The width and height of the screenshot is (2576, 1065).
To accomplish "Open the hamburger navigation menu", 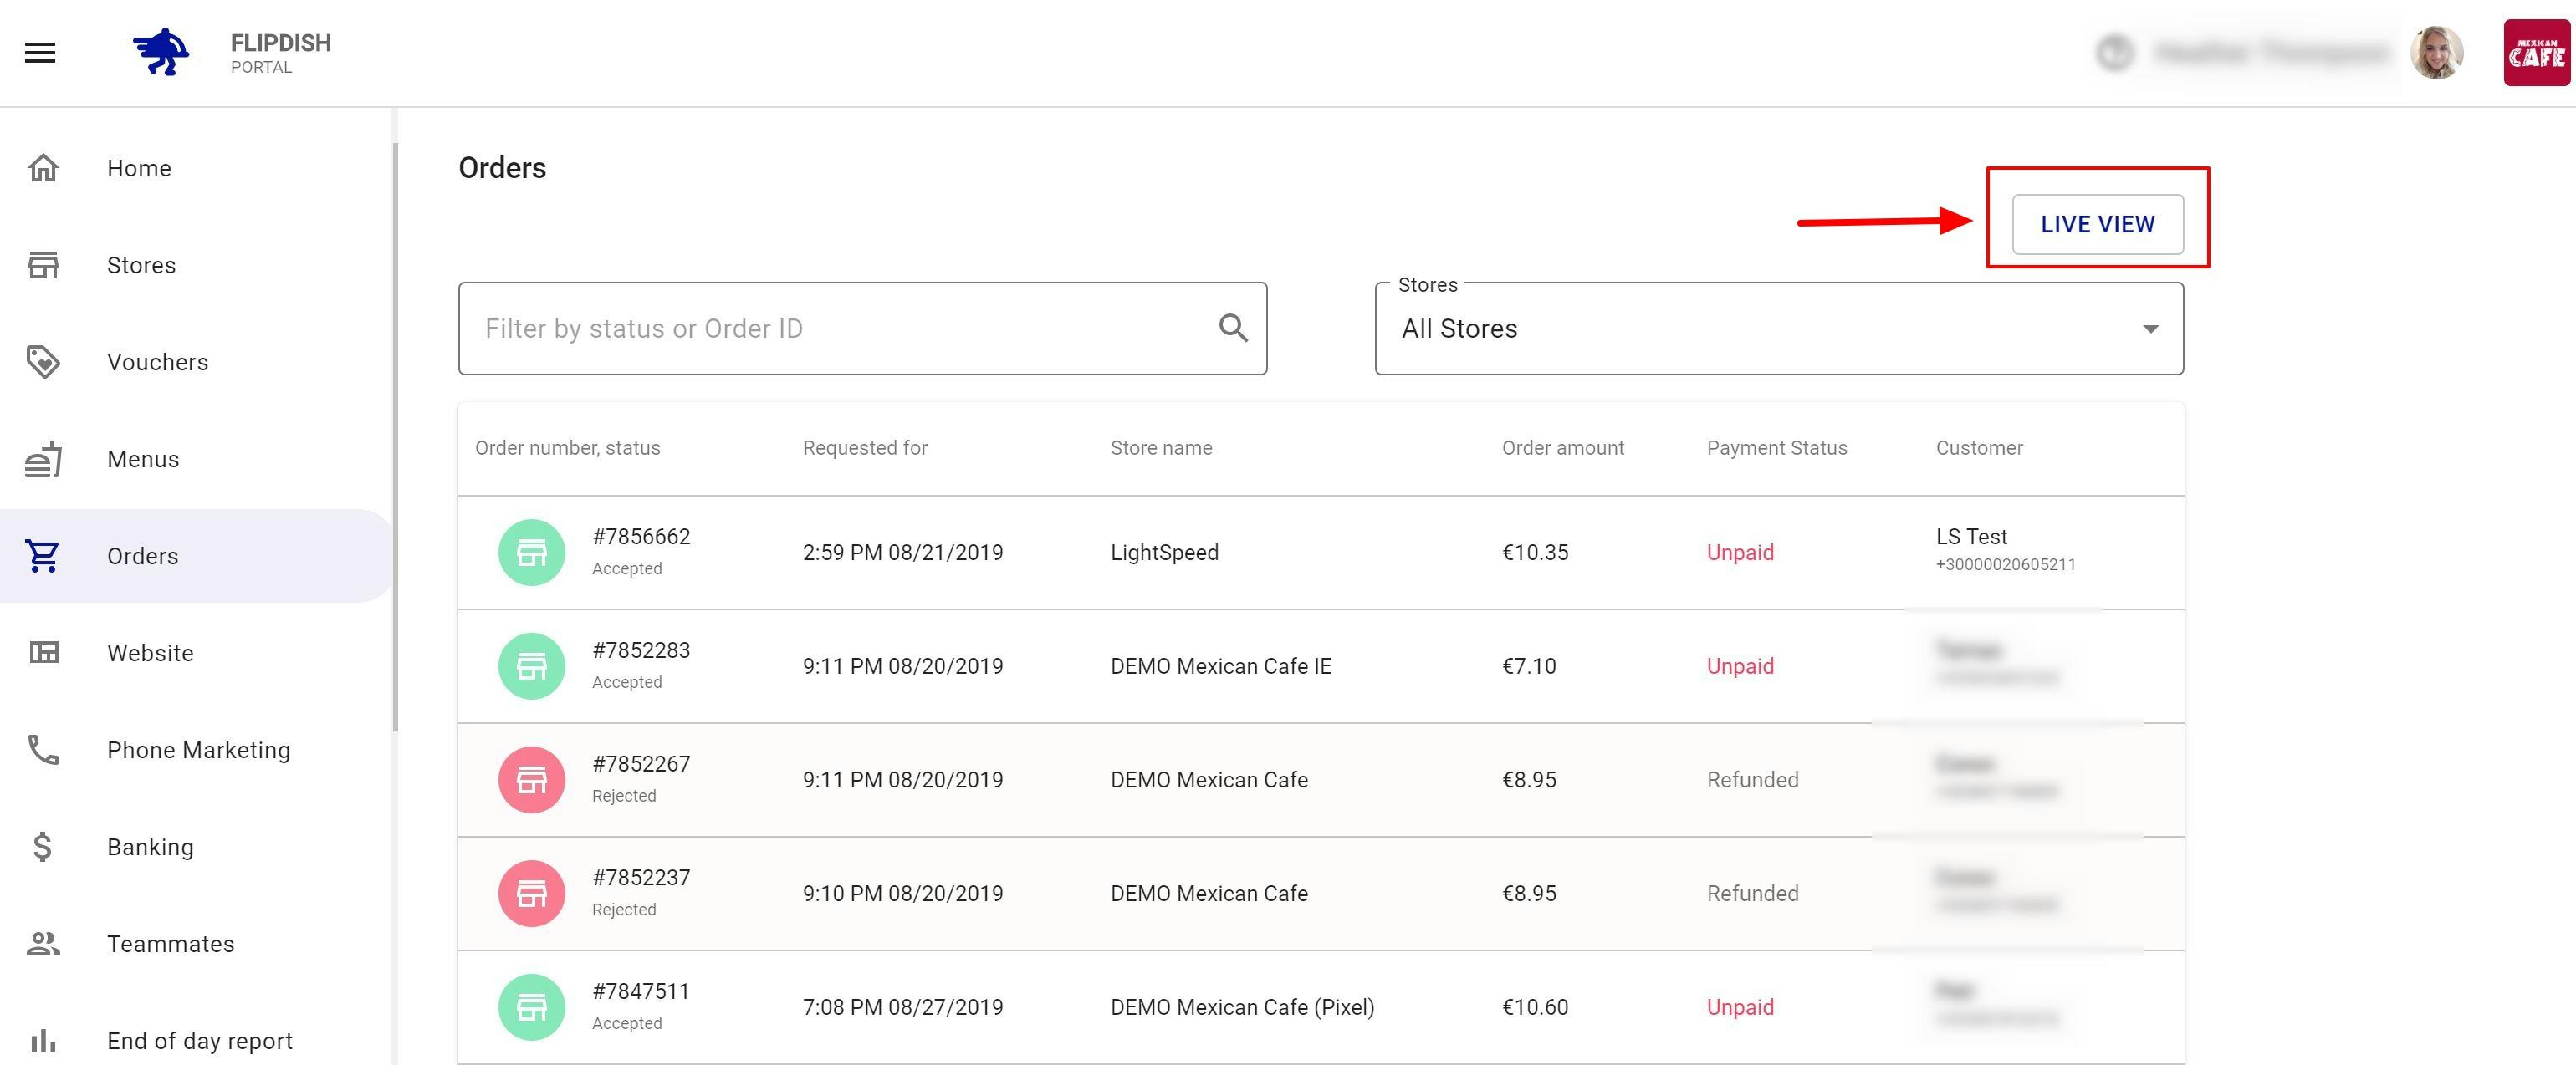I will 40,53.
